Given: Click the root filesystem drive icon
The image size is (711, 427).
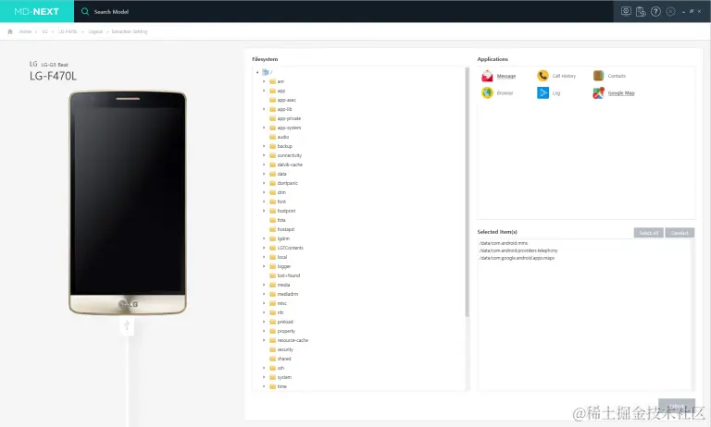Looking at the screenshot, I should click(x=266, y=72).
